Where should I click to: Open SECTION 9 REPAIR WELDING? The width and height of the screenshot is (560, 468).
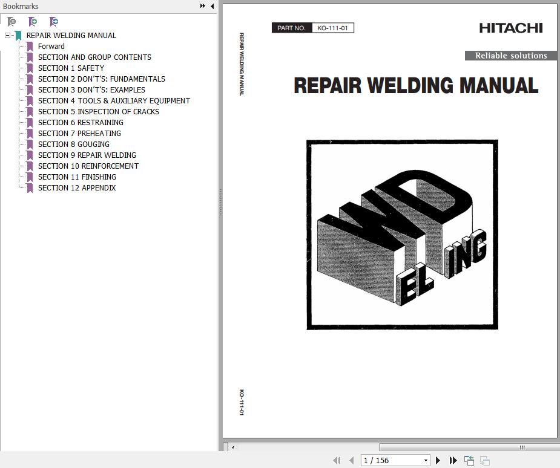tap(87, 155)
